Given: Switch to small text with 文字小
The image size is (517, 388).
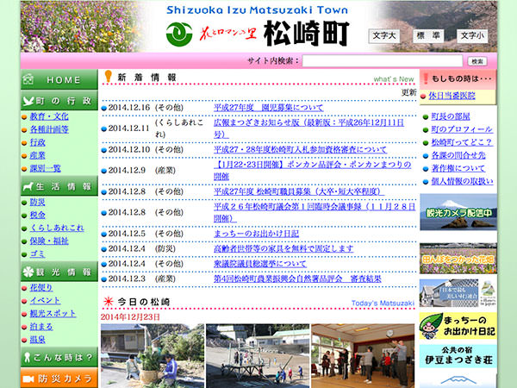Looking at the screenshot, I should click(471, 35).
